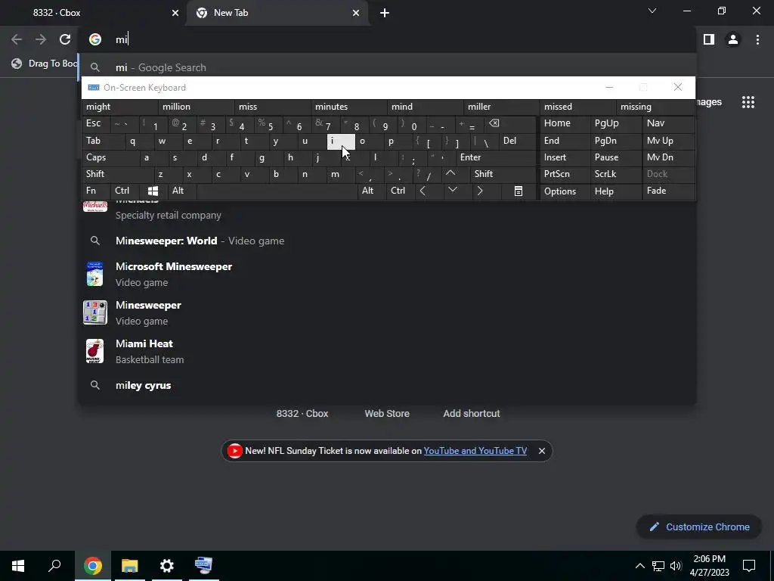
Task: Tap the PgDn key on the keyboard
Action: click(615, 141)
